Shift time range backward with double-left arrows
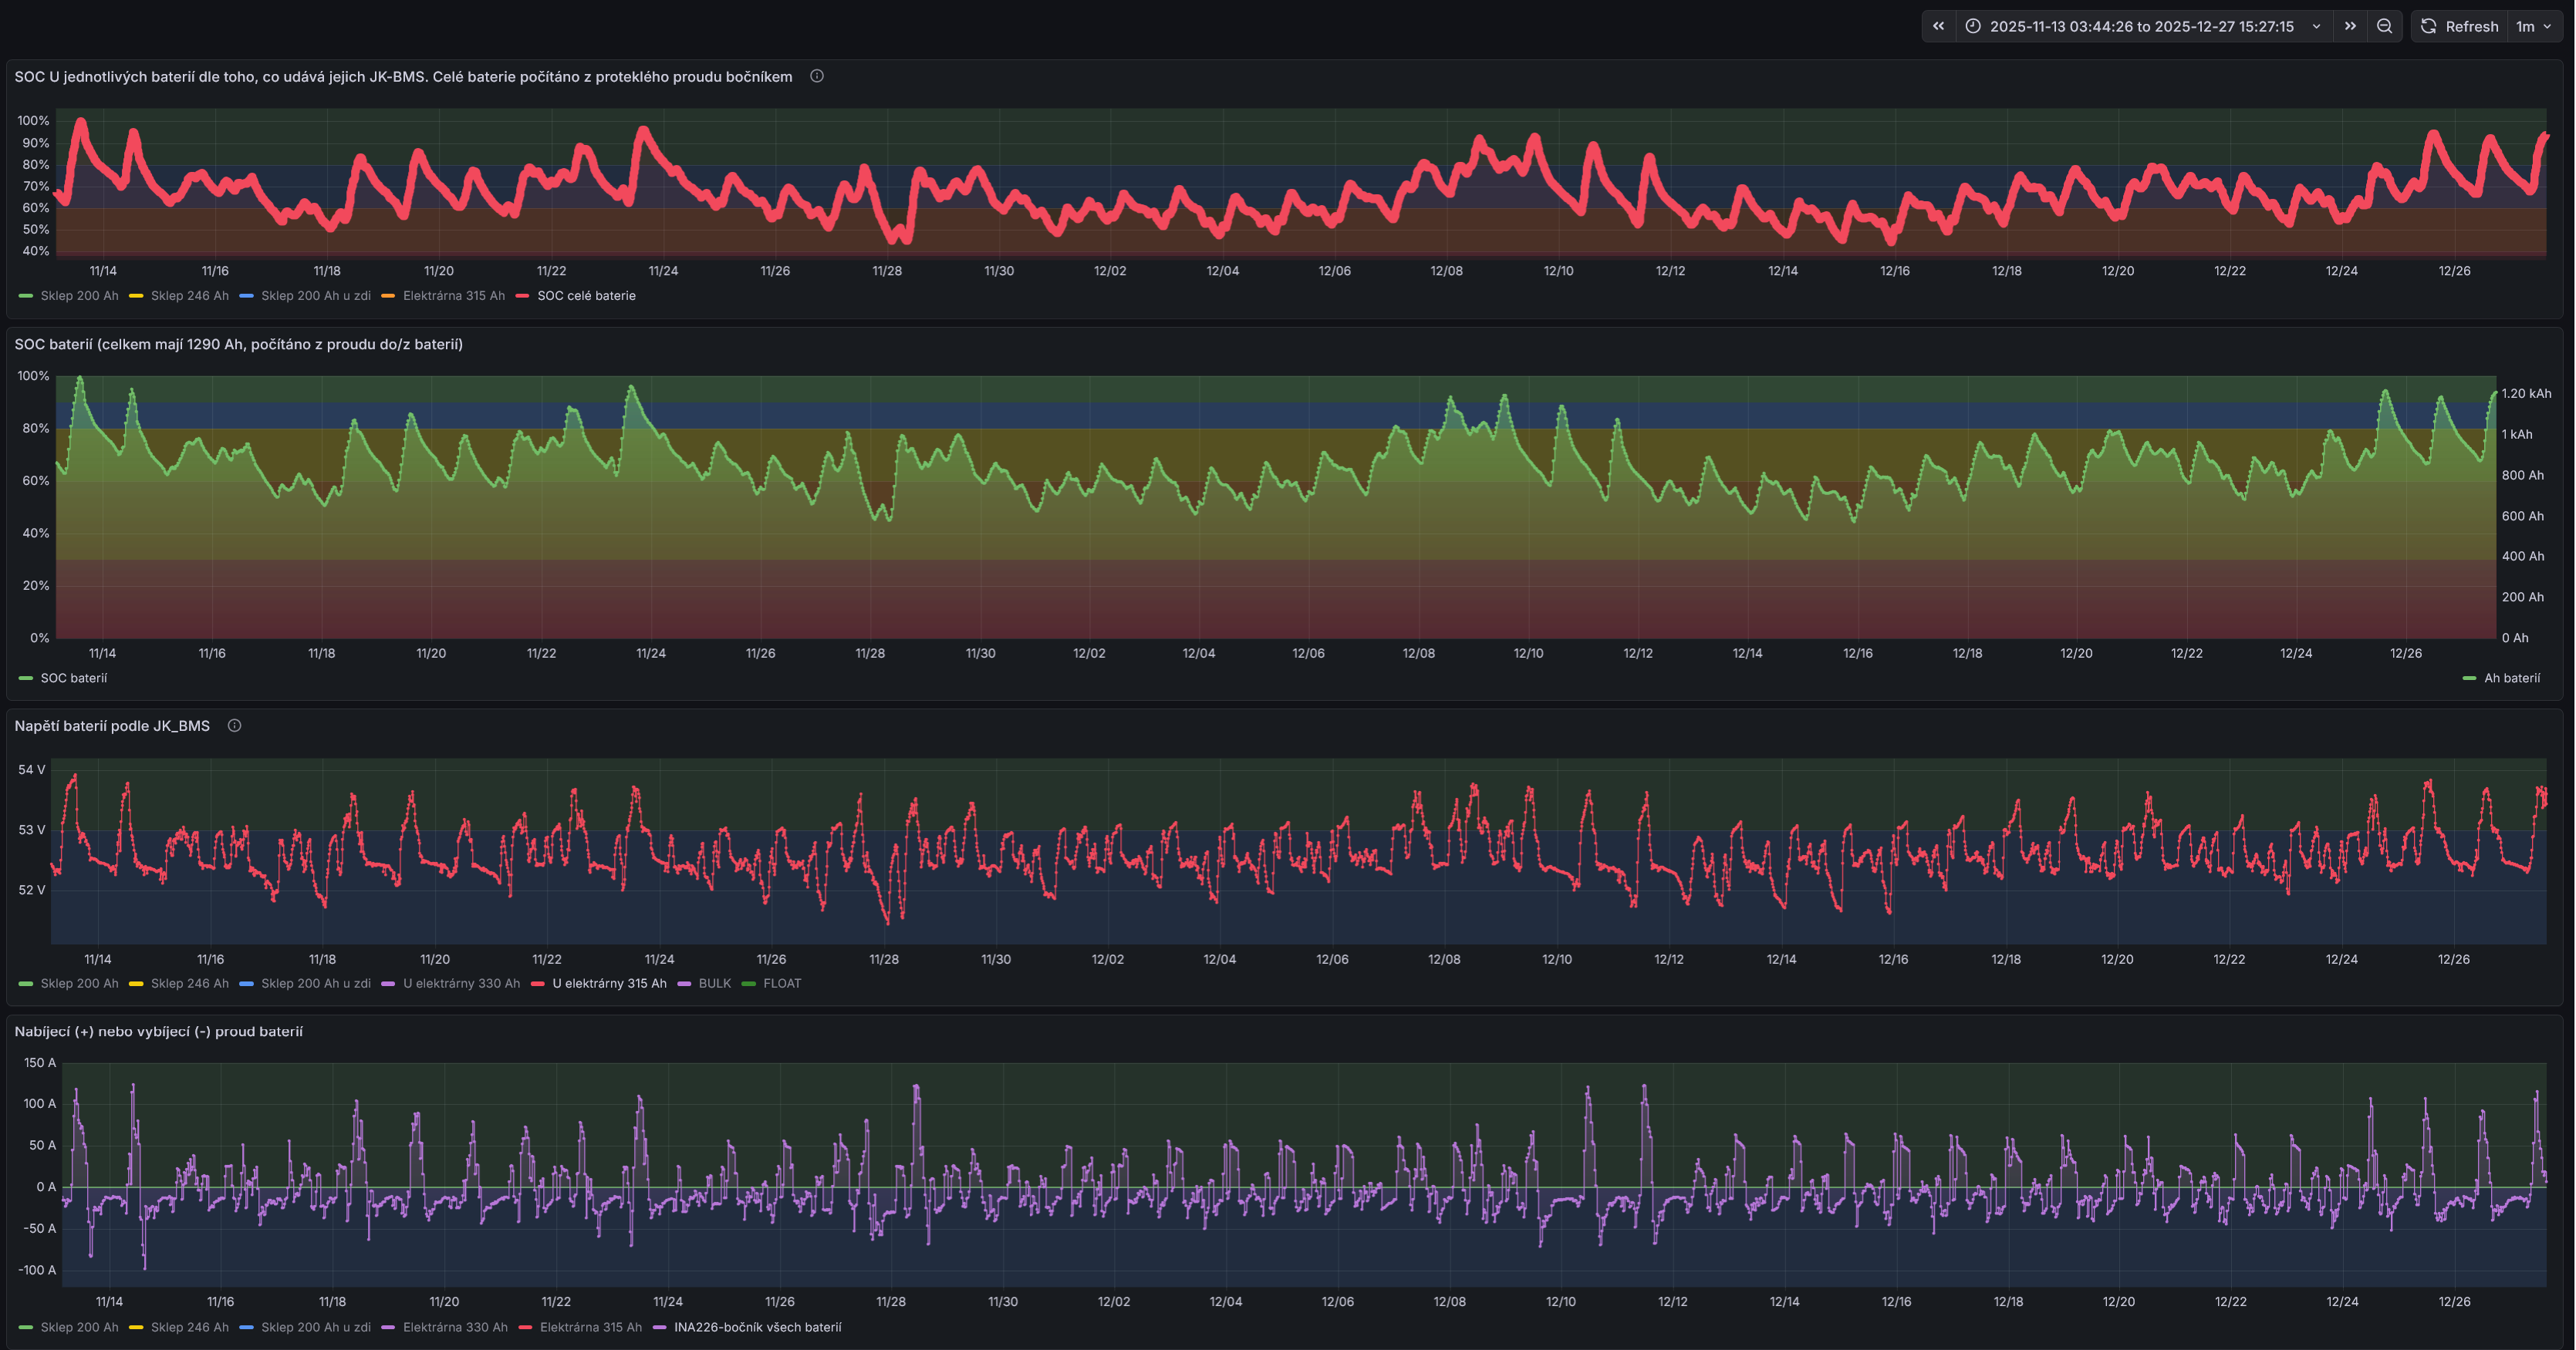2576x1350 pixels. point(1938,27)
